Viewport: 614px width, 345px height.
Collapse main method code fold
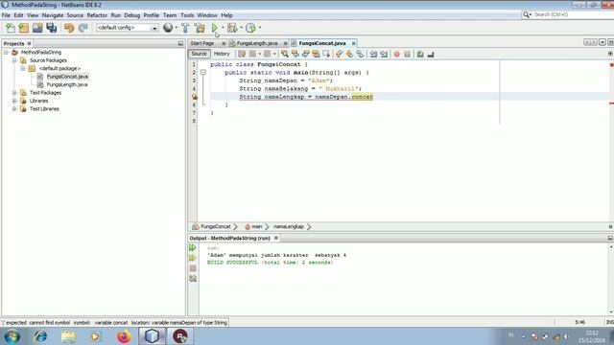click(202, 73)
